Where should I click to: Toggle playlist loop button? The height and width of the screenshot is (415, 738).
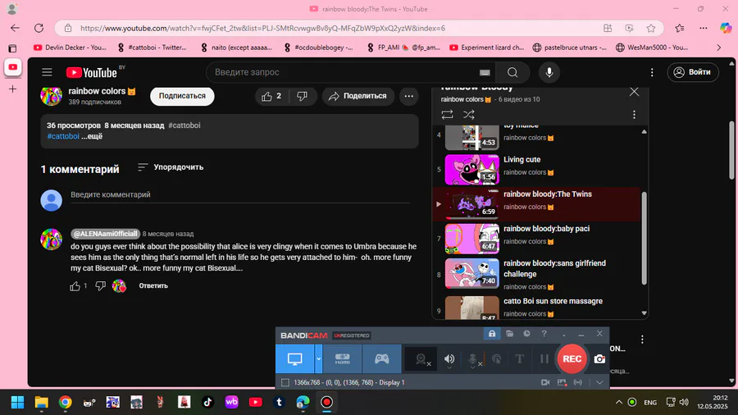(x=447, y=114)
